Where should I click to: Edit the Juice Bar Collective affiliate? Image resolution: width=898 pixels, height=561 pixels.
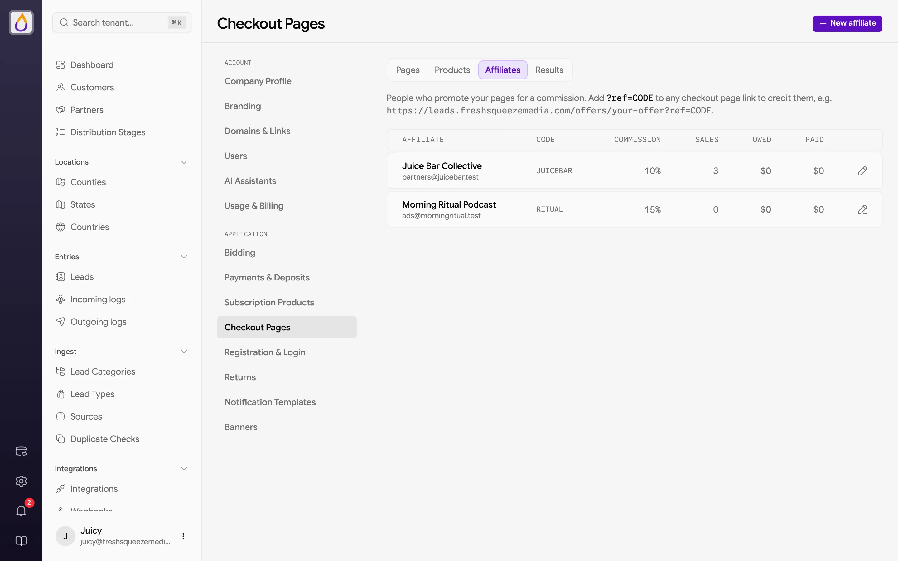(x=862, y=171)
